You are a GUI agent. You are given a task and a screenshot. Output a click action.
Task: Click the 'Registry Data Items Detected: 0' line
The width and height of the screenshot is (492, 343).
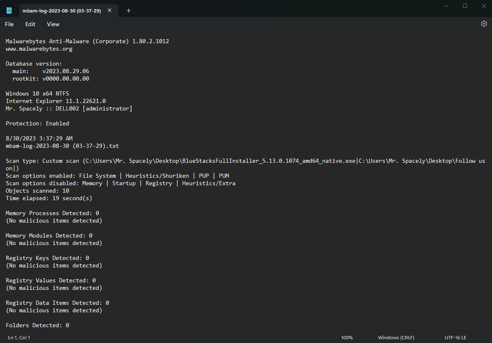click(57, 303)
